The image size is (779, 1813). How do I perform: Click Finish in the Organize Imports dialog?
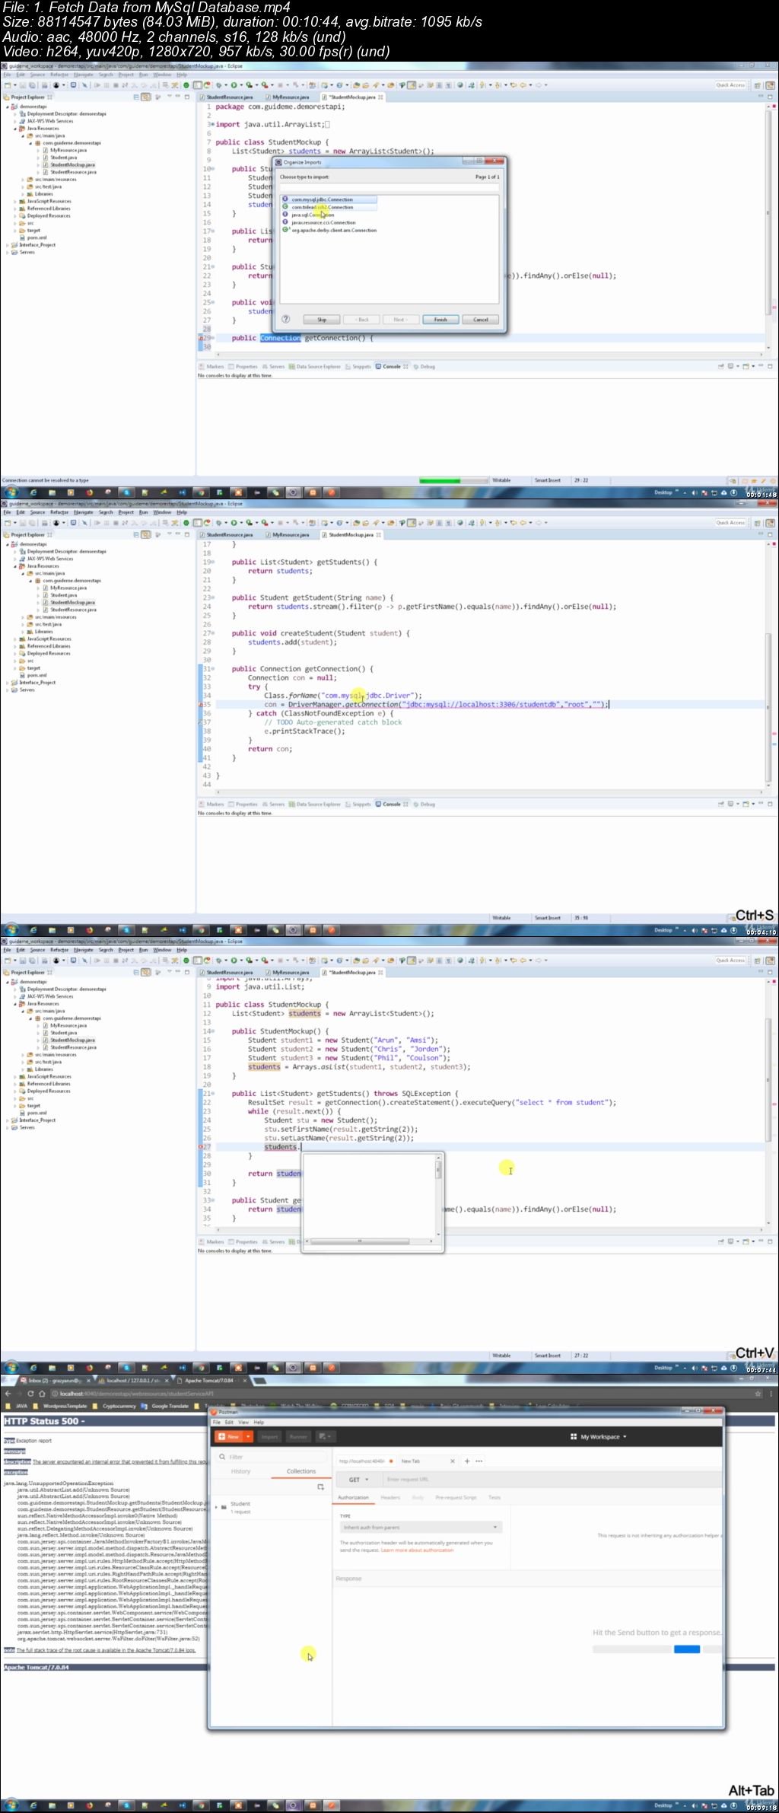pyautogui.click(x=440, y=320)
